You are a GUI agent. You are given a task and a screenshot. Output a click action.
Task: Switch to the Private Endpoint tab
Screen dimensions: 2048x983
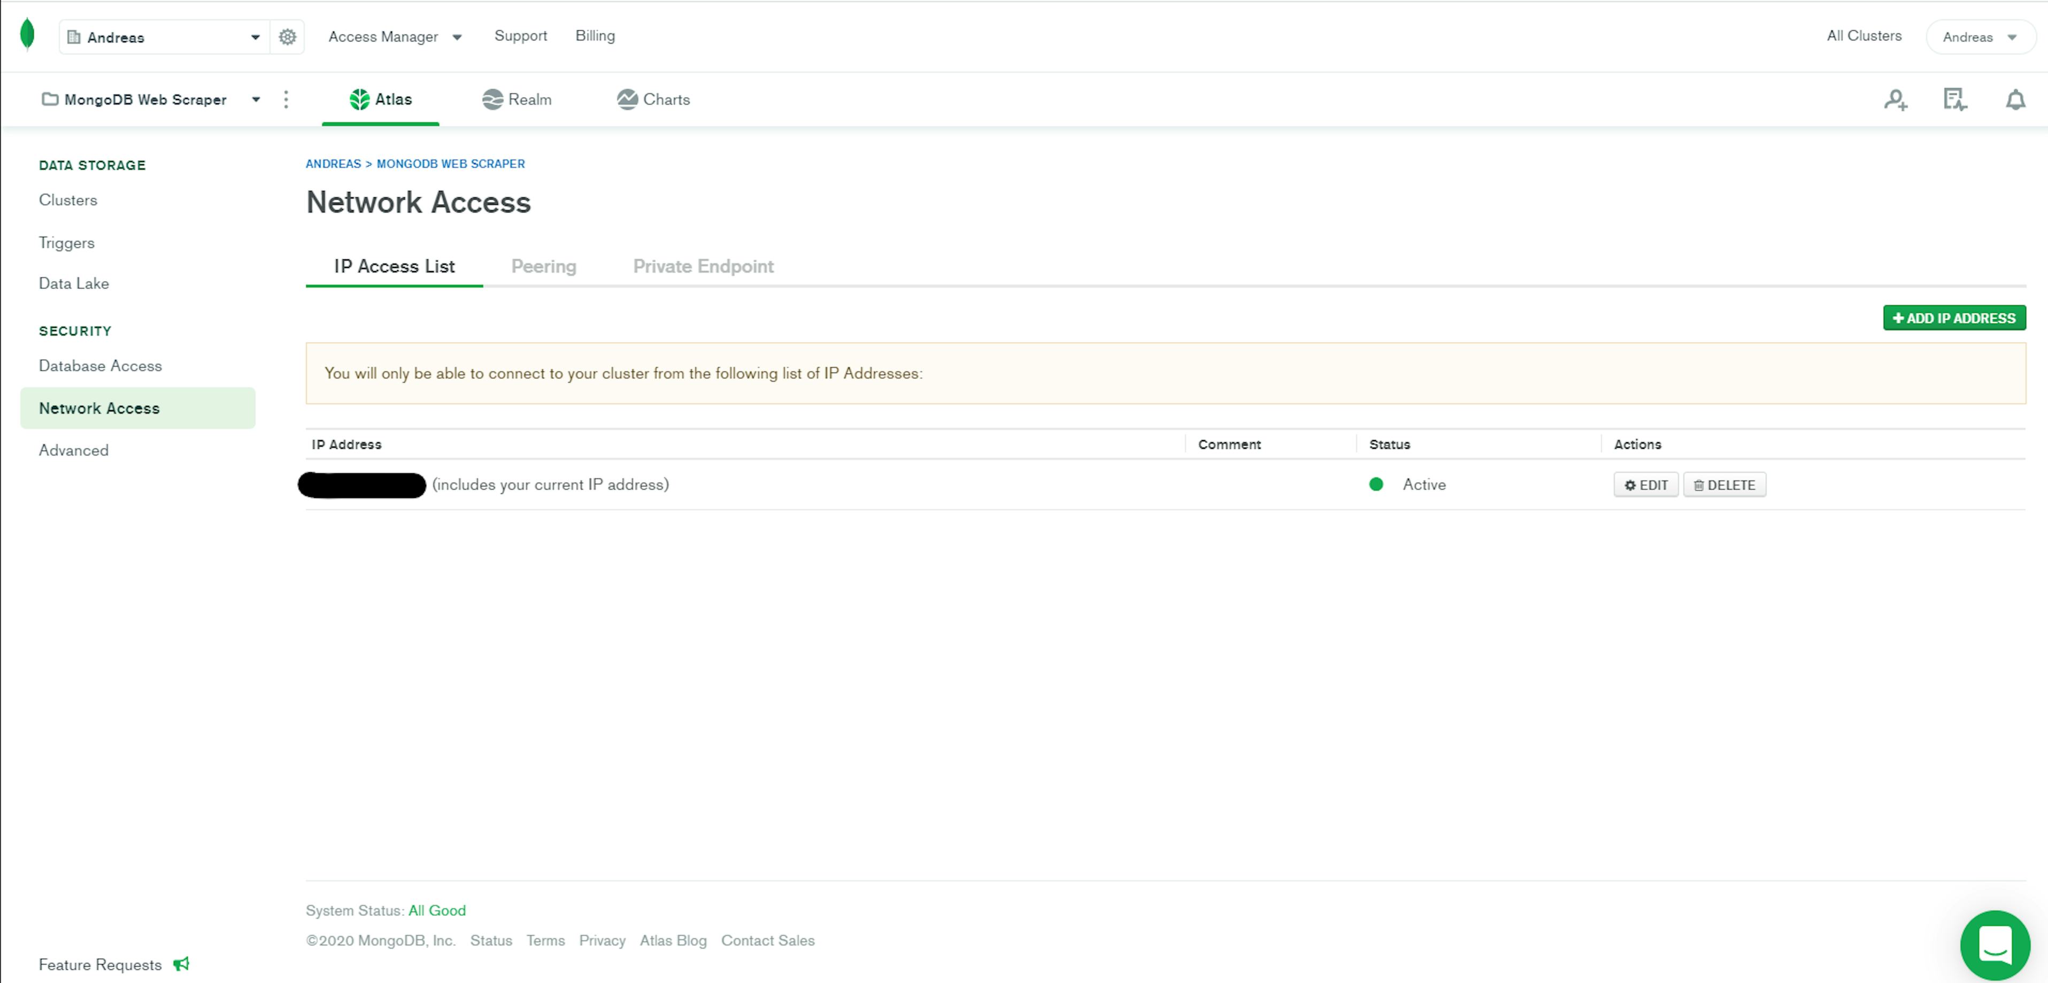coord(703,266)
